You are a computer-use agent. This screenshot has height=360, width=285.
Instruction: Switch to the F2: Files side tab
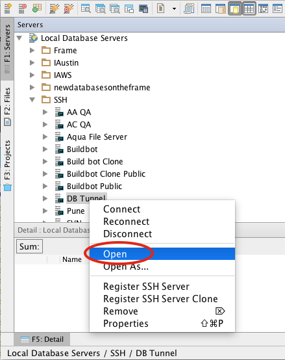point(7,107)
